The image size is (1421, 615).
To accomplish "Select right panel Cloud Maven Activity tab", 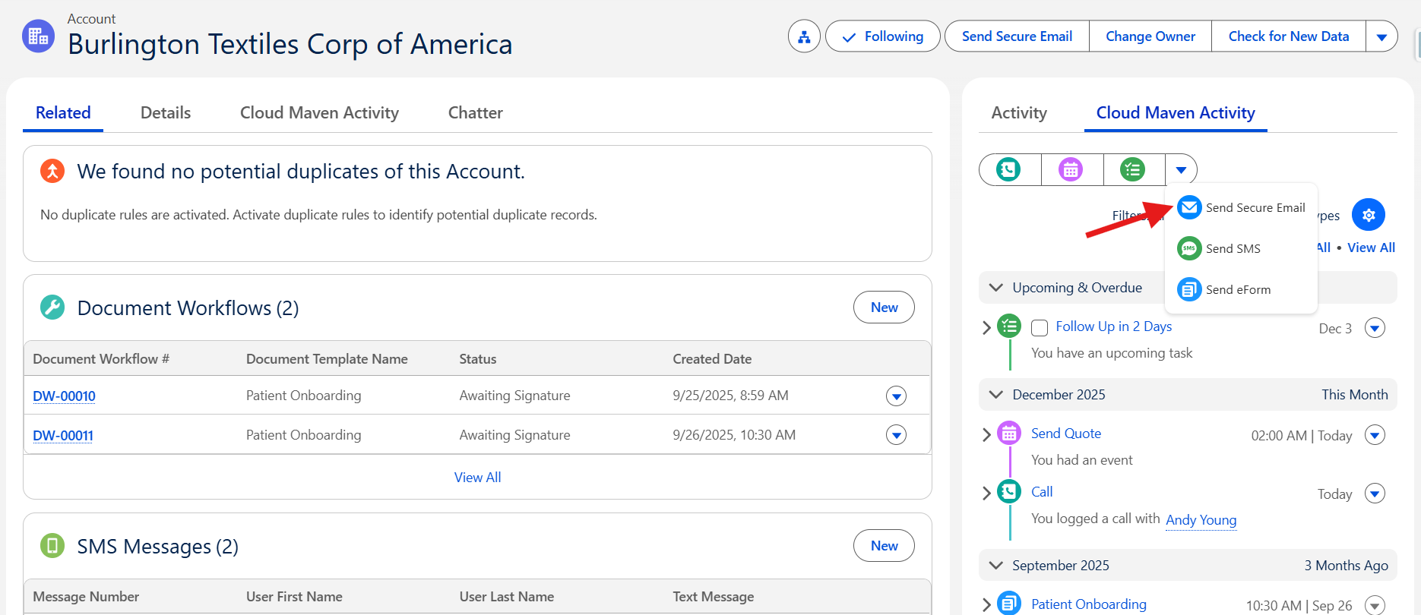I will pos(1176,113).
